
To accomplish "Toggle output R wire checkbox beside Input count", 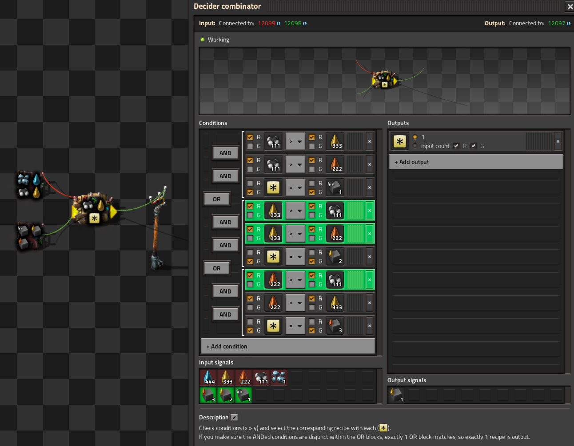I will 456,146.
